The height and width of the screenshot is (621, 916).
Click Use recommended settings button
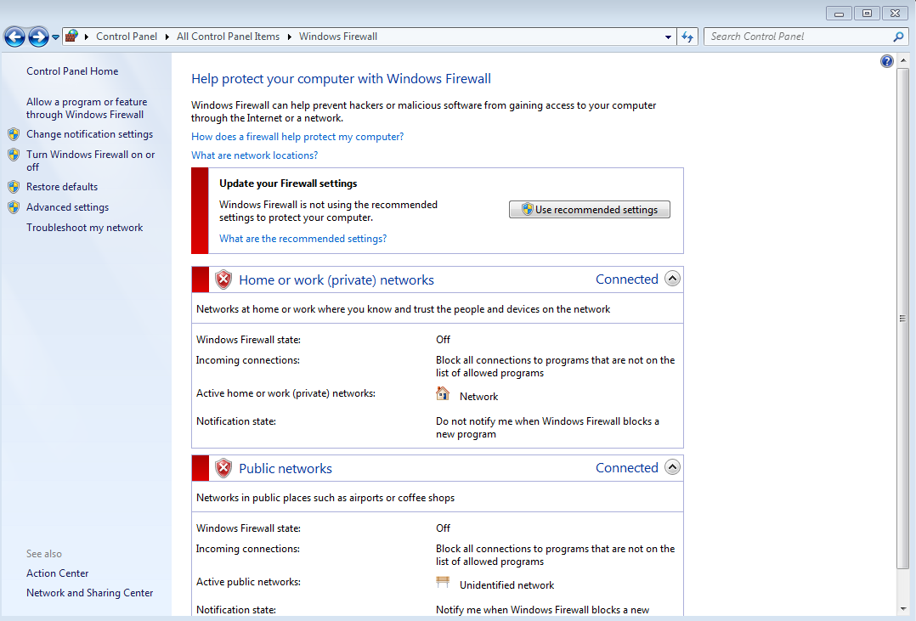(590, 210)
